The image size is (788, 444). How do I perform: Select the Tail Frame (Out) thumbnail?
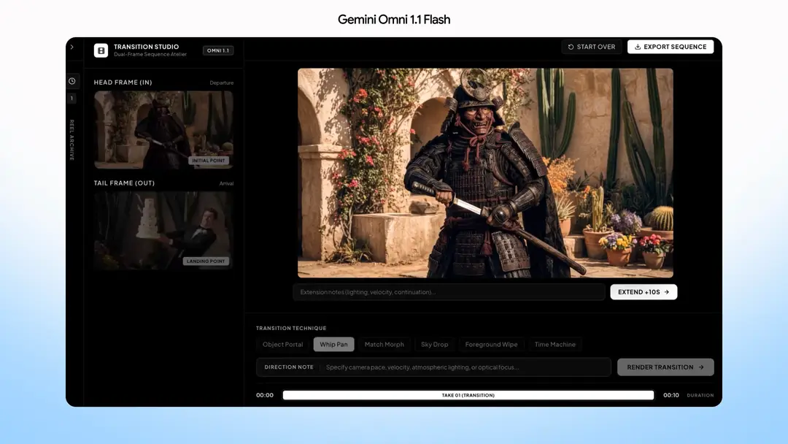163,230
